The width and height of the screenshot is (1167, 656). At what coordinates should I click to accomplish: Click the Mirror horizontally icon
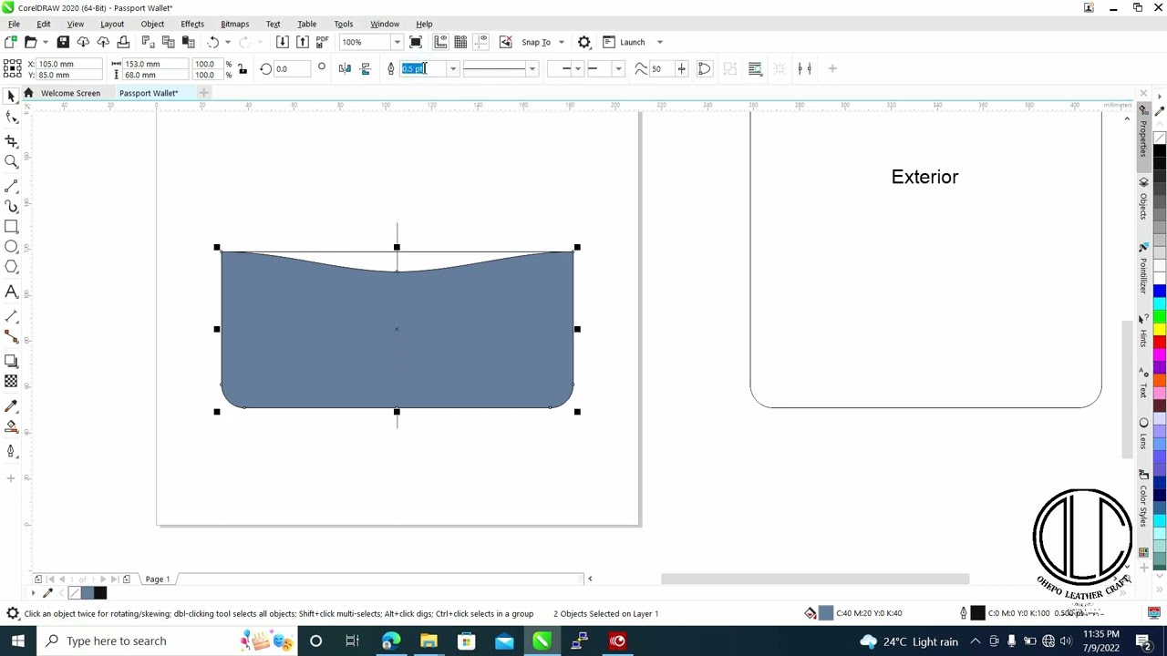click(x=345, y=68)
